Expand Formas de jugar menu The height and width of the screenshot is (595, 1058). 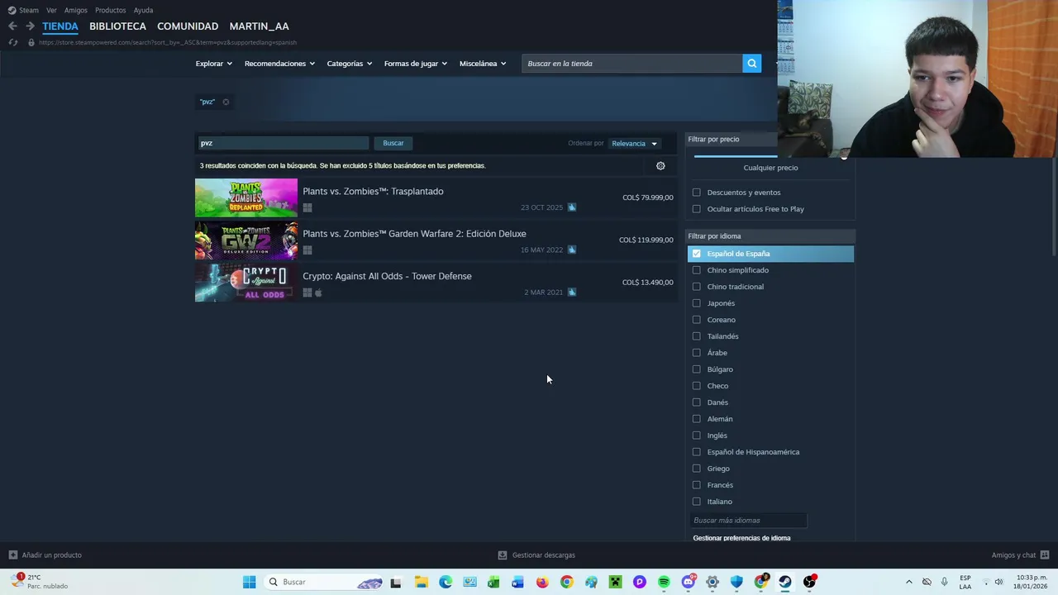(x=415, y=64)
